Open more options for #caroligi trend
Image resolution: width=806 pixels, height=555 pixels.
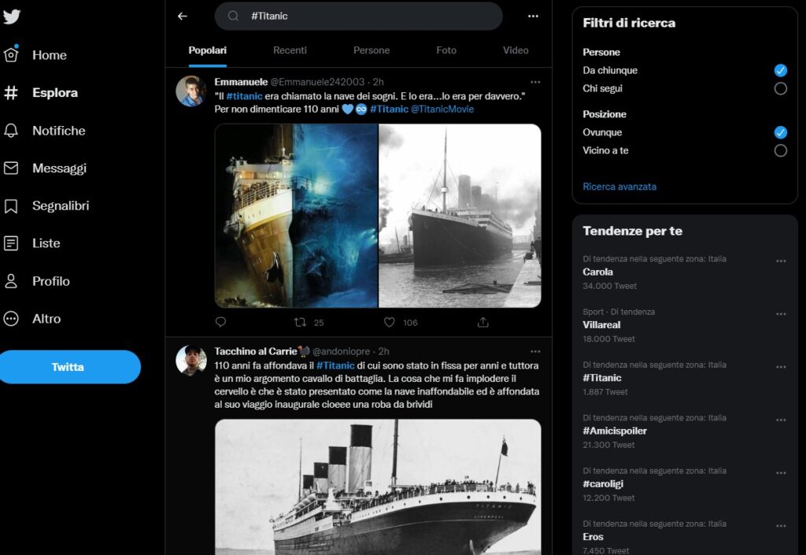[781, 473]
